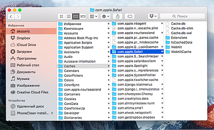Switch to list view in the toolbar
This screenshot has height=130, width=214.
tap(68, 16)
